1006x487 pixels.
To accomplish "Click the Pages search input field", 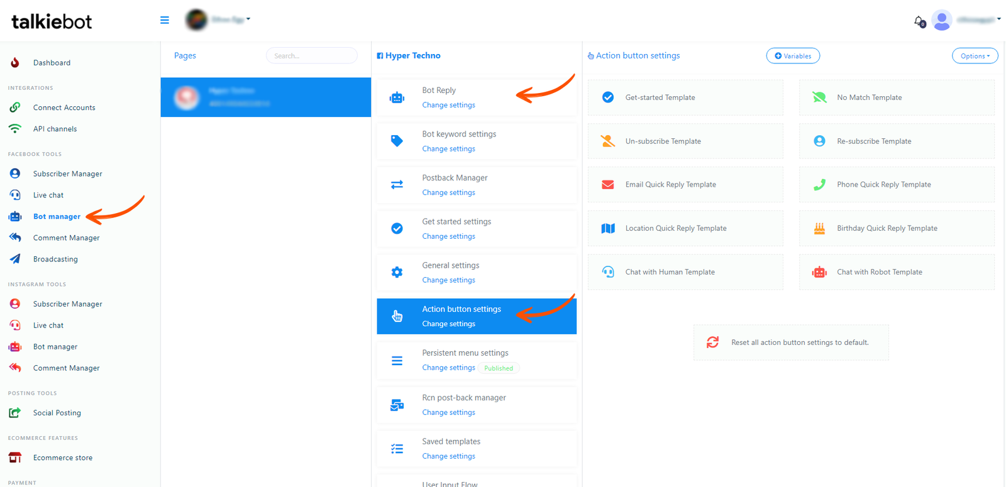I will pos(312,55).
